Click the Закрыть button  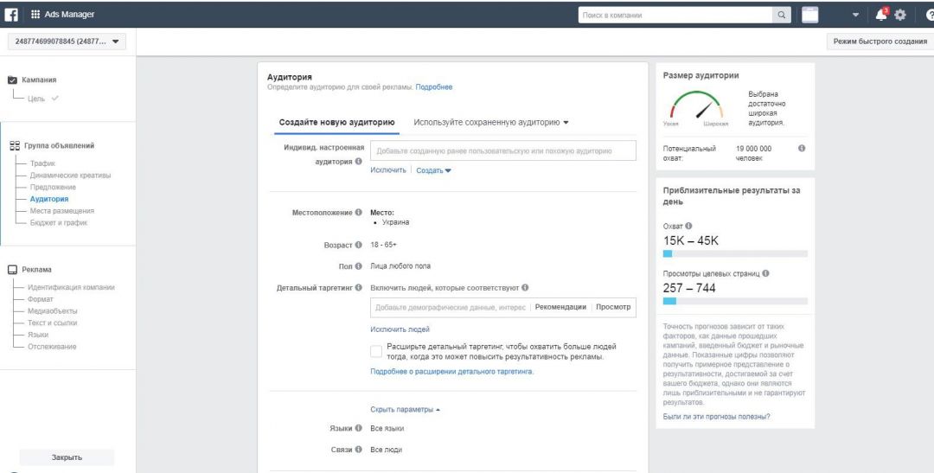(67, 457)
